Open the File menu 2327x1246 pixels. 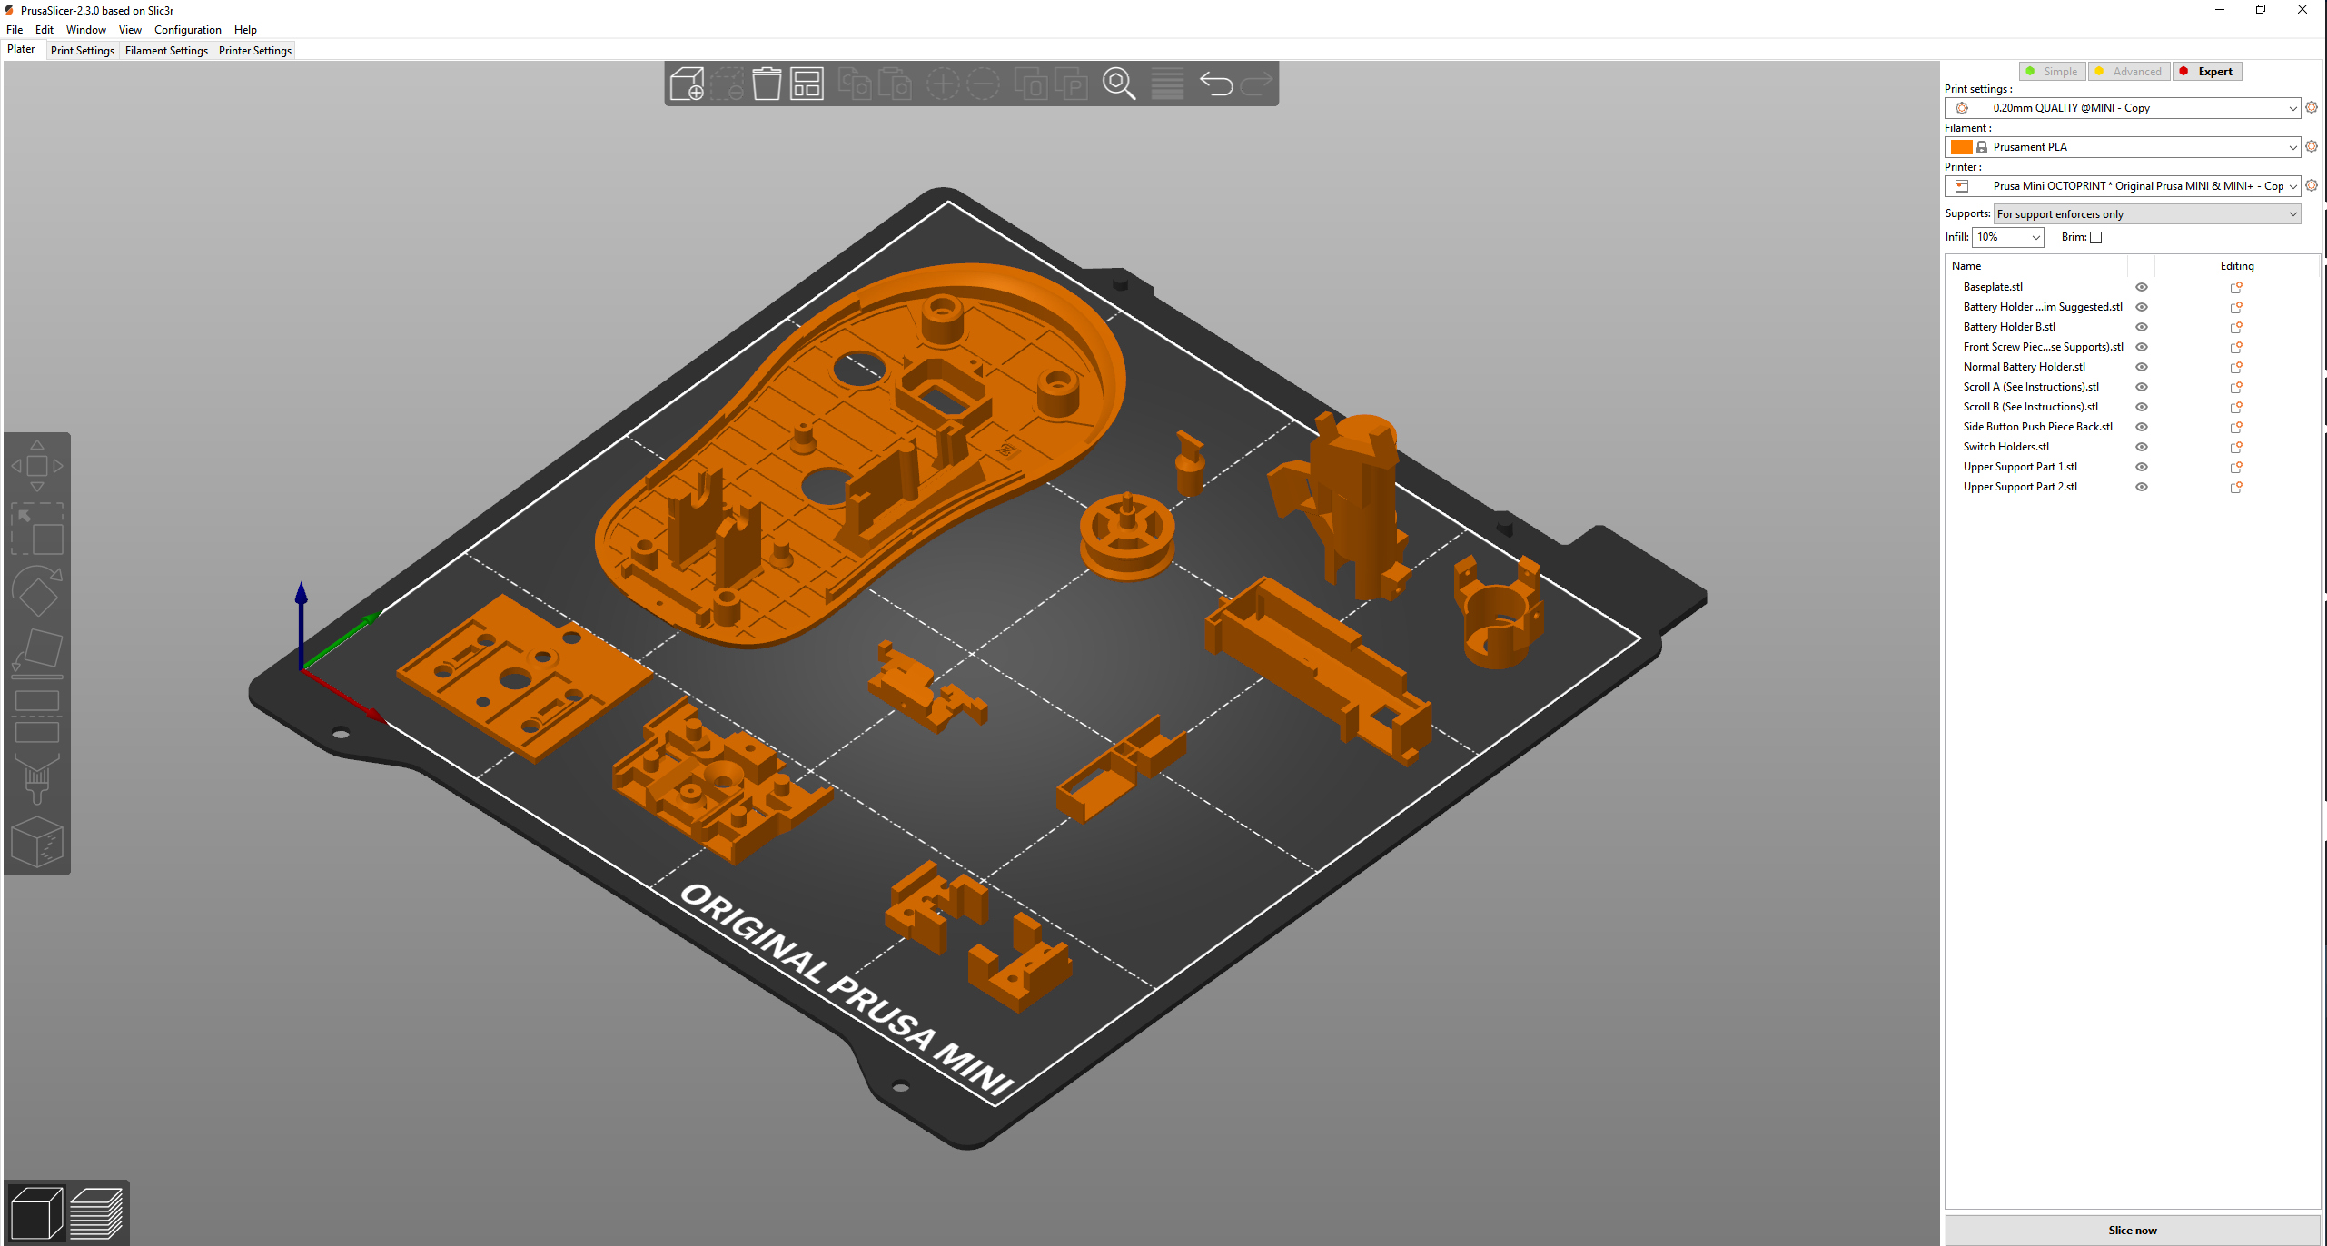[x=15, y=29]
